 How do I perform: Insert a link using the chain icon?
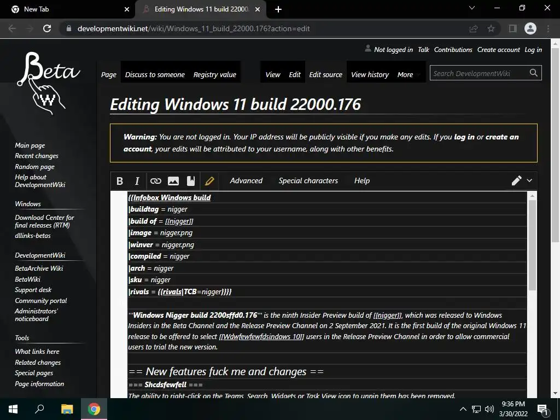(x=155, y=181)
